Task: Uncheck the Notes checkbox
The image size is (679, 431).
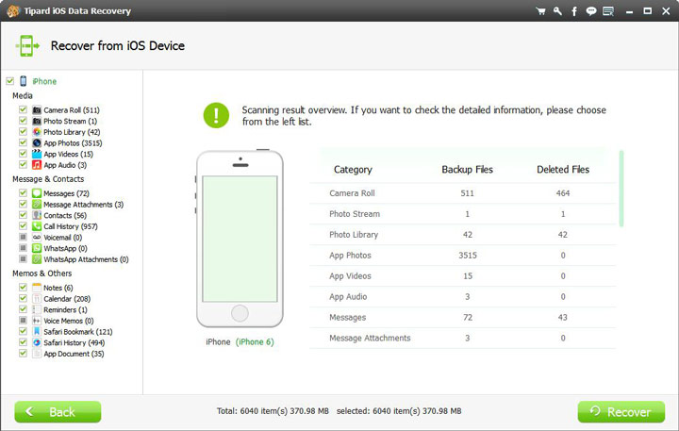Action: [x=23, y=288]
